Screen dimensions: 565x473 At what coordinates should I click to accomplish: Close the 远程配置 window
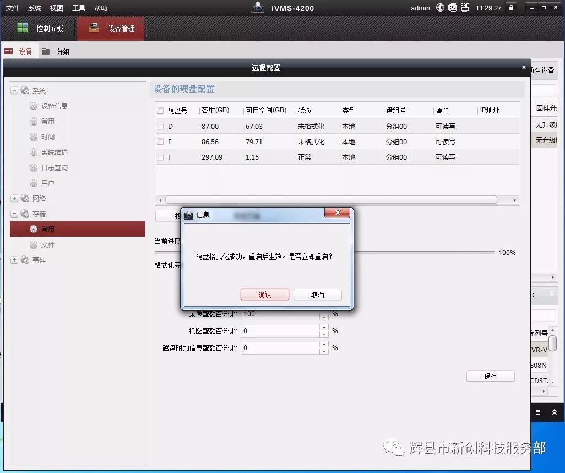pos(524,67)
